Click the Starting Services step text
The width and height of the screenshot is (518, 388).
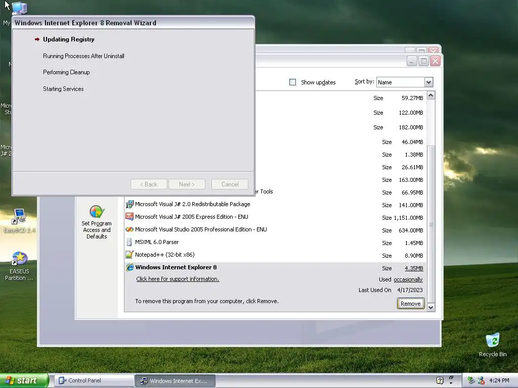coord(63,89)
